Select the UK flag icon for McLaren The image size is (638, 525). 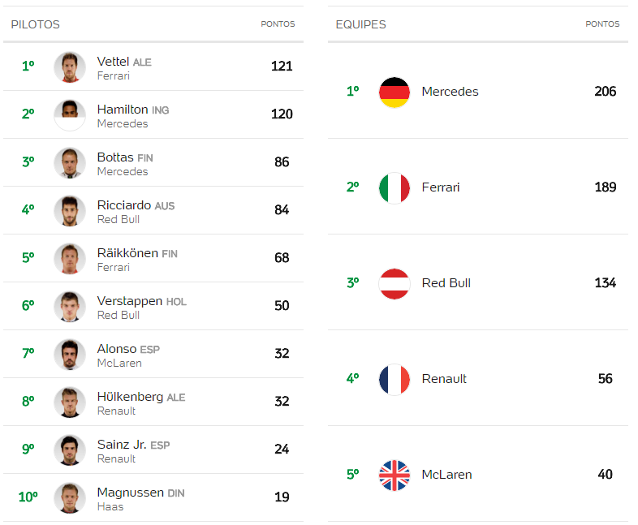(394, 475)
